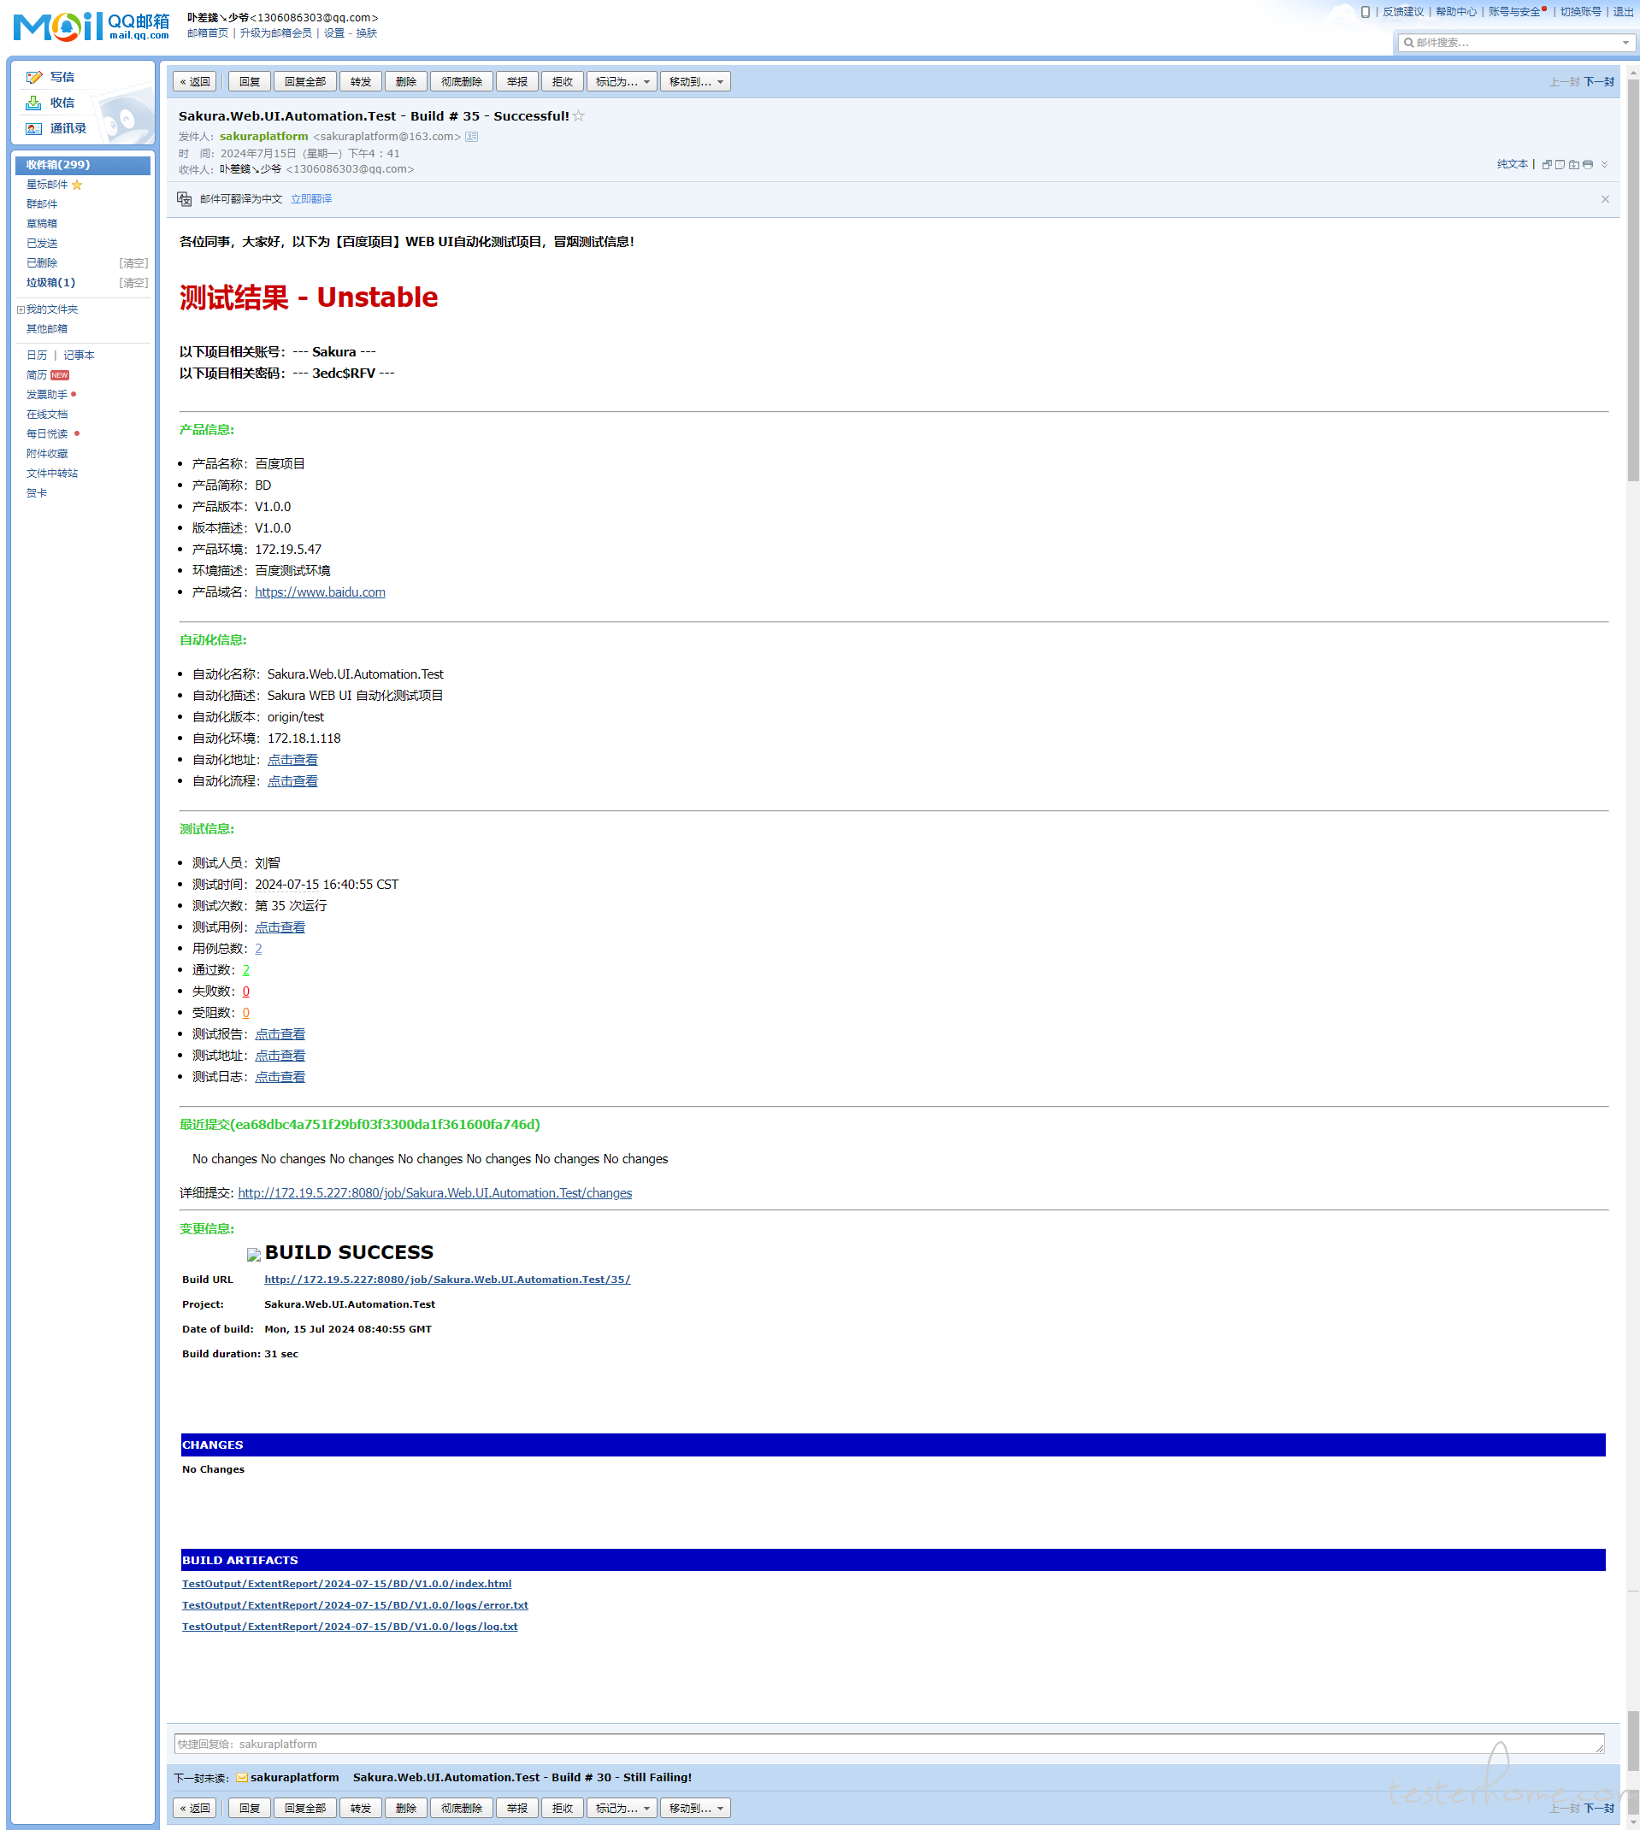Screen dimensions: 1640x1830
Task: Open 设置 in header links
Action: [334, 33]
